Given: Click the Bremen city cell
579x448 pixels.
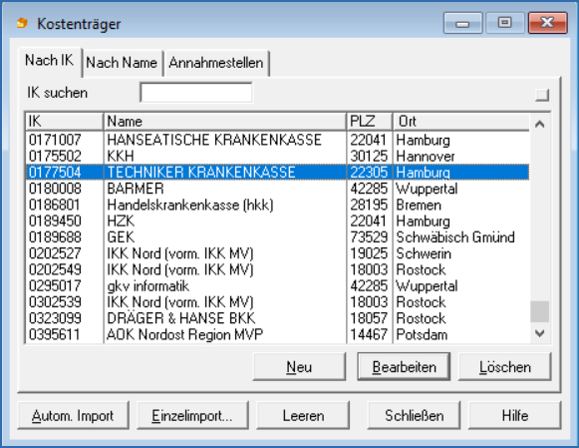Looking at the screenshot, I should [419, 206].
